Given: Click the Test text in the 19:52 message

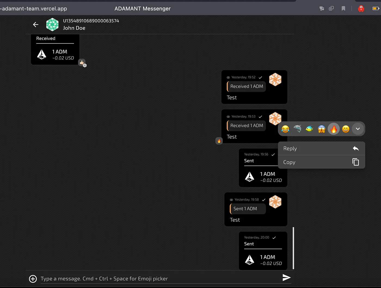Looking at the screenshot, I should click(x=232, y=98).
